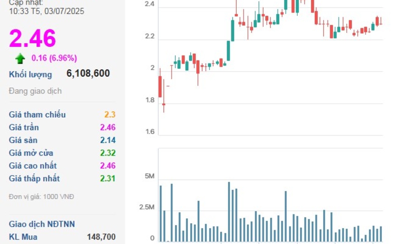Click the Giá sàn value 2.14
Image resolution: width=408 pixels, height=244 pixels.
click(x=108, y=140)
